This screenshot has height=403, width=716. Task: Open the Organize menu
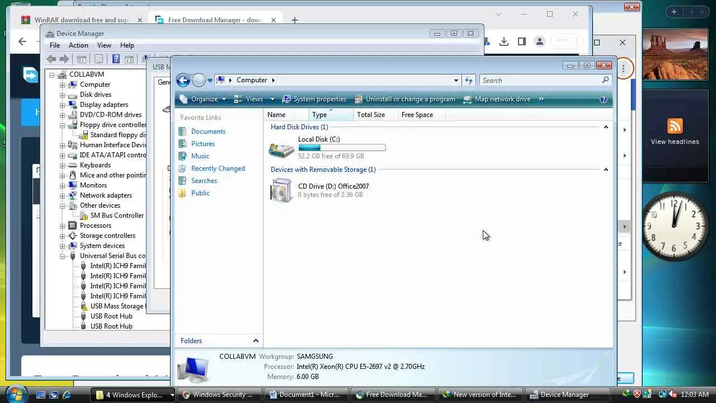tap(203, 99)
